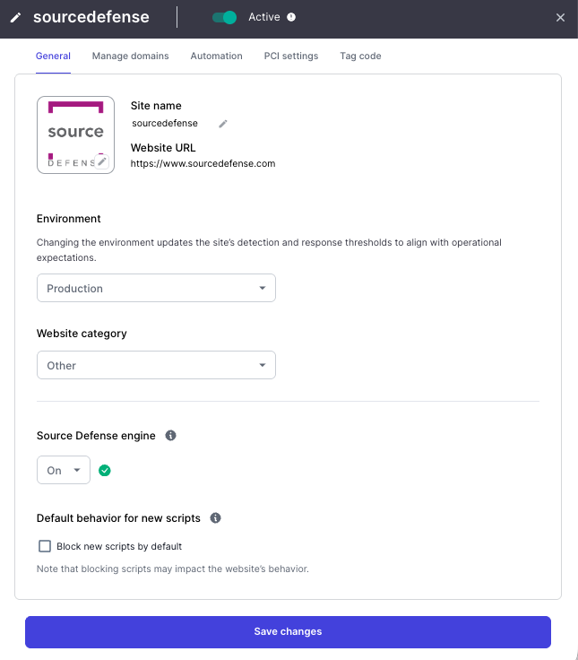Viewport: 578px width, 660px height.
Task: Select the Tag code tab
Action: pyautogui.click(x=360, y=56)
